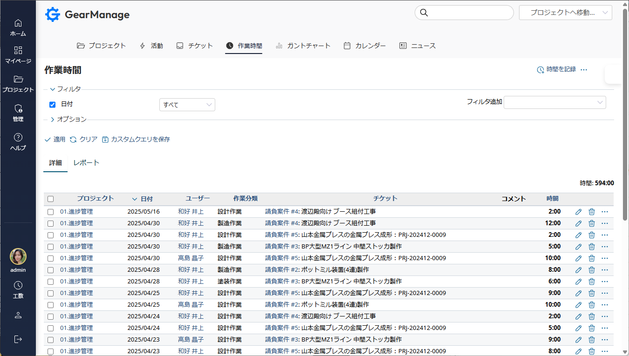Check the row checkbox for 2025/05/16 entry
The image size is (629, 356).
click(x=51, y=212)
